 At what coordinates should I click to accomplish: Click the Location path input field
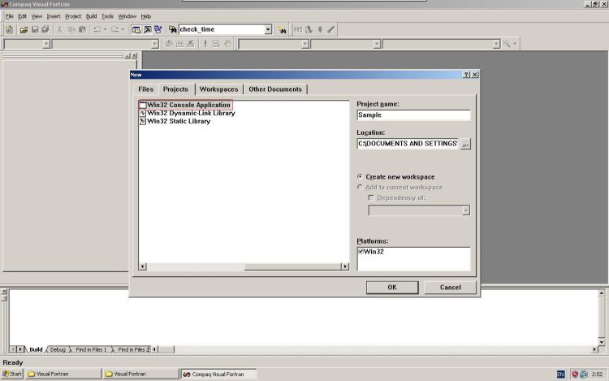click(x=408, y=144)
